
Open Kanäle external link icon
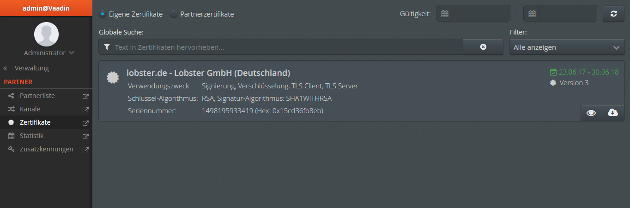coord(85,110)
